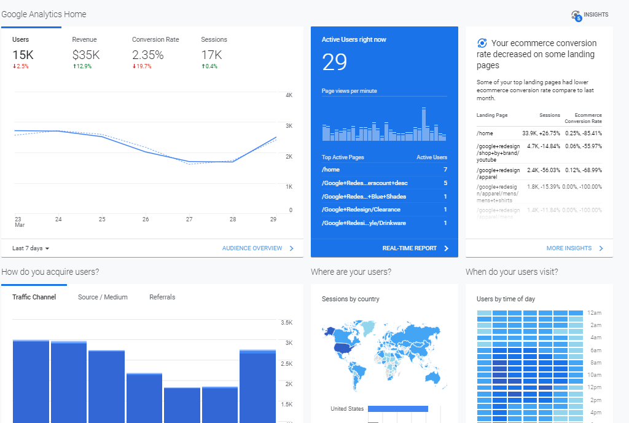Click the first bar in the traffic channel chart
The width and height of the screenshot is (629, 423).
pyautogui.click(x=31, y=381)
